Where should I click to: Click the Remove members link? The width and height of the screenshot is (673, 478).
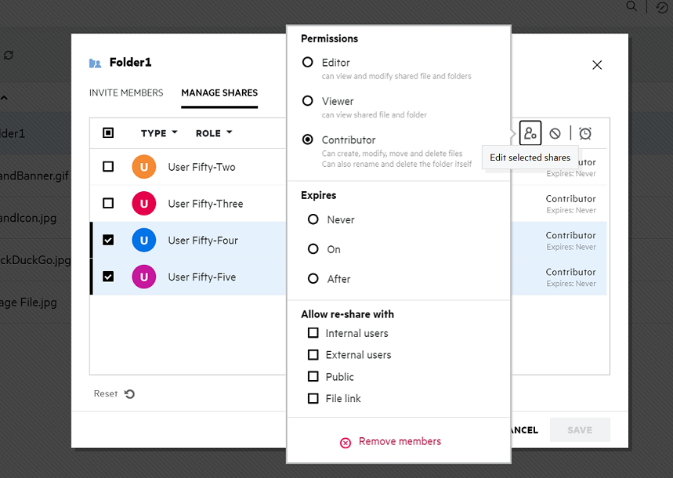(400, 442)
